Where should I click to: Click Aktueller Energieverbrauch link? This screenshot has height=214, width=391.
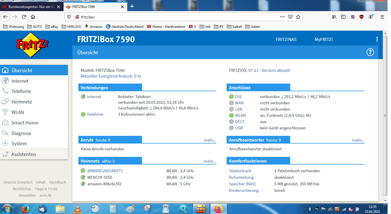coord(111,76)
